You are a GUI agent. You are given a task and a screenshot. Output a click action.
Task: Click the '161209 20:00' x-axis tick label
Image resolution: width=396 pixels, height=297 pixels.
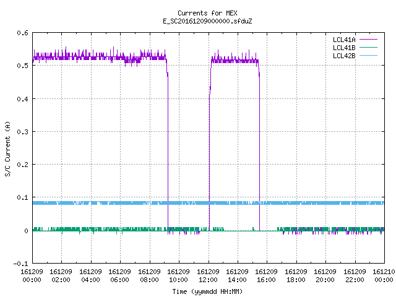[325, 276]
